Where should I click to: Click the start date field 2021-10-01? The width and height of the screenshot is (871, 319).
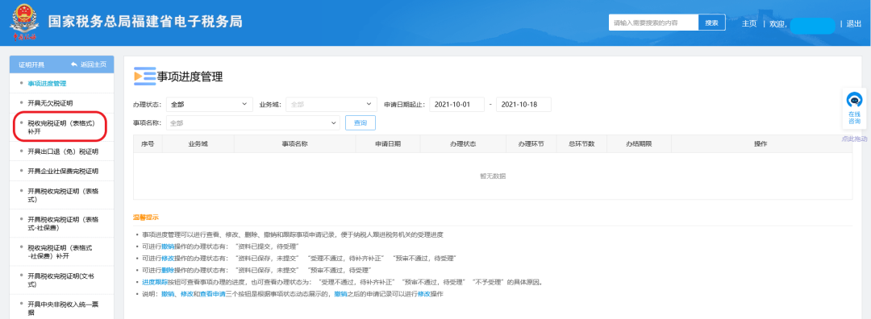(456, 104)
